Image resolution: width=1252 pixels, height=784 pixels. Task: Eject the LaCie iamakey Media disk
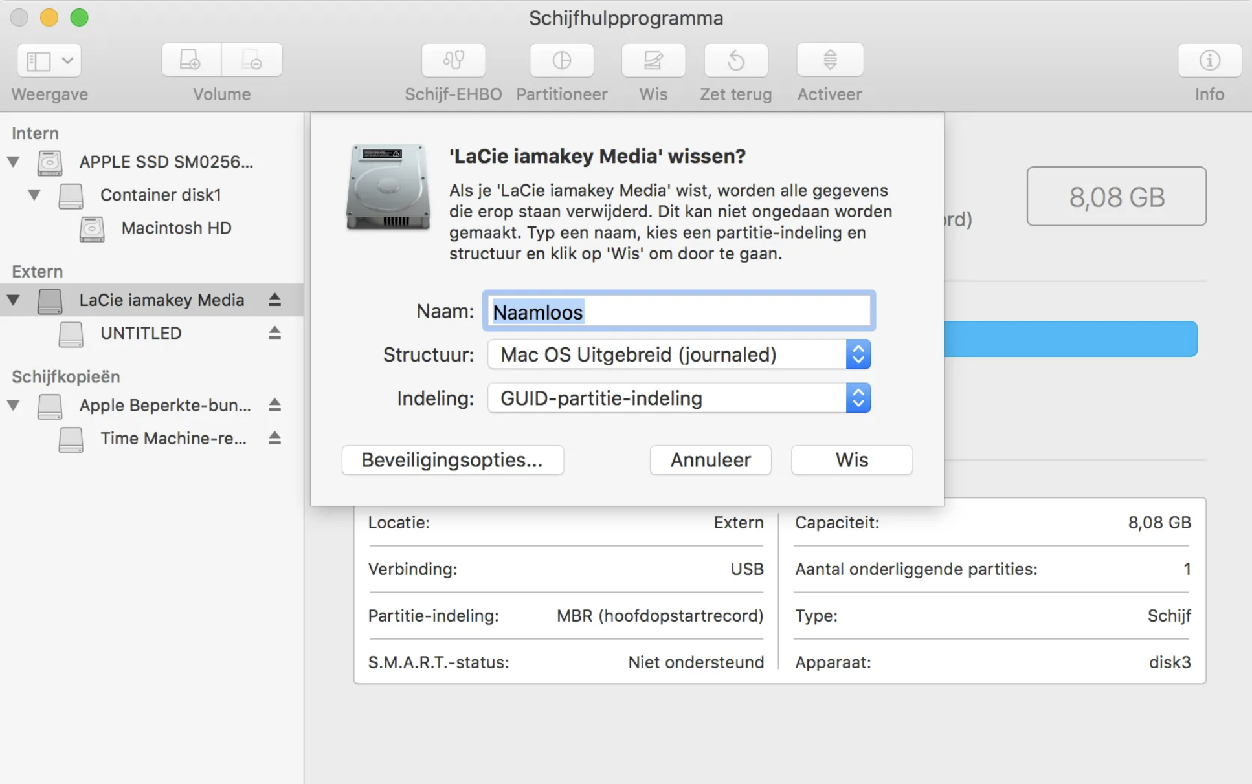[274, 299]
